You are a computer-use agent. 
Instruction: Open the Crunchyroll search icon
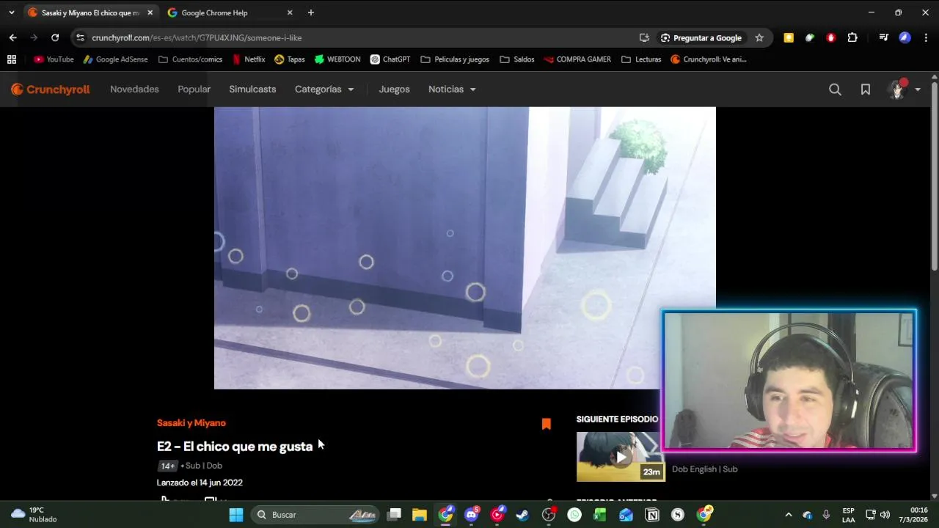(x=835, y=89)
